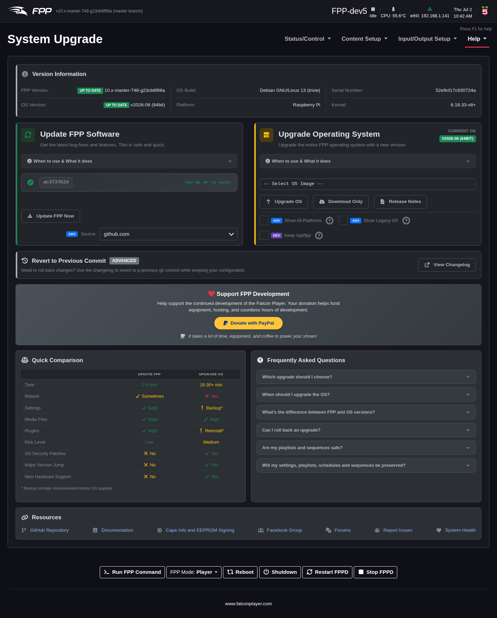Click the ac3737b2d commit hash

point(56,182)
